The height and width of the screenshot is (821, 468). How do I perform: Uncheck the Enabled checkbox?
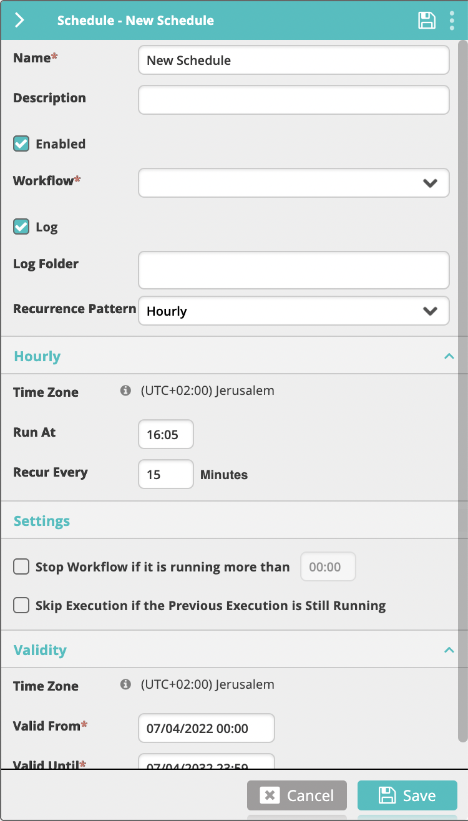[21, 143]
